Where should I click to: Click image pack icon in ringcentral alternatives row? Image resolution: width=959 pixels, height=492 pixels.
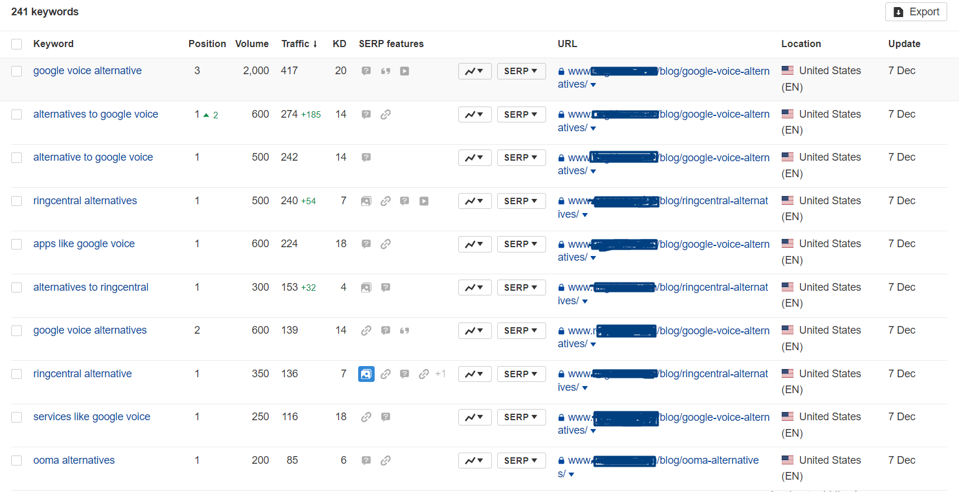(366, 201)
